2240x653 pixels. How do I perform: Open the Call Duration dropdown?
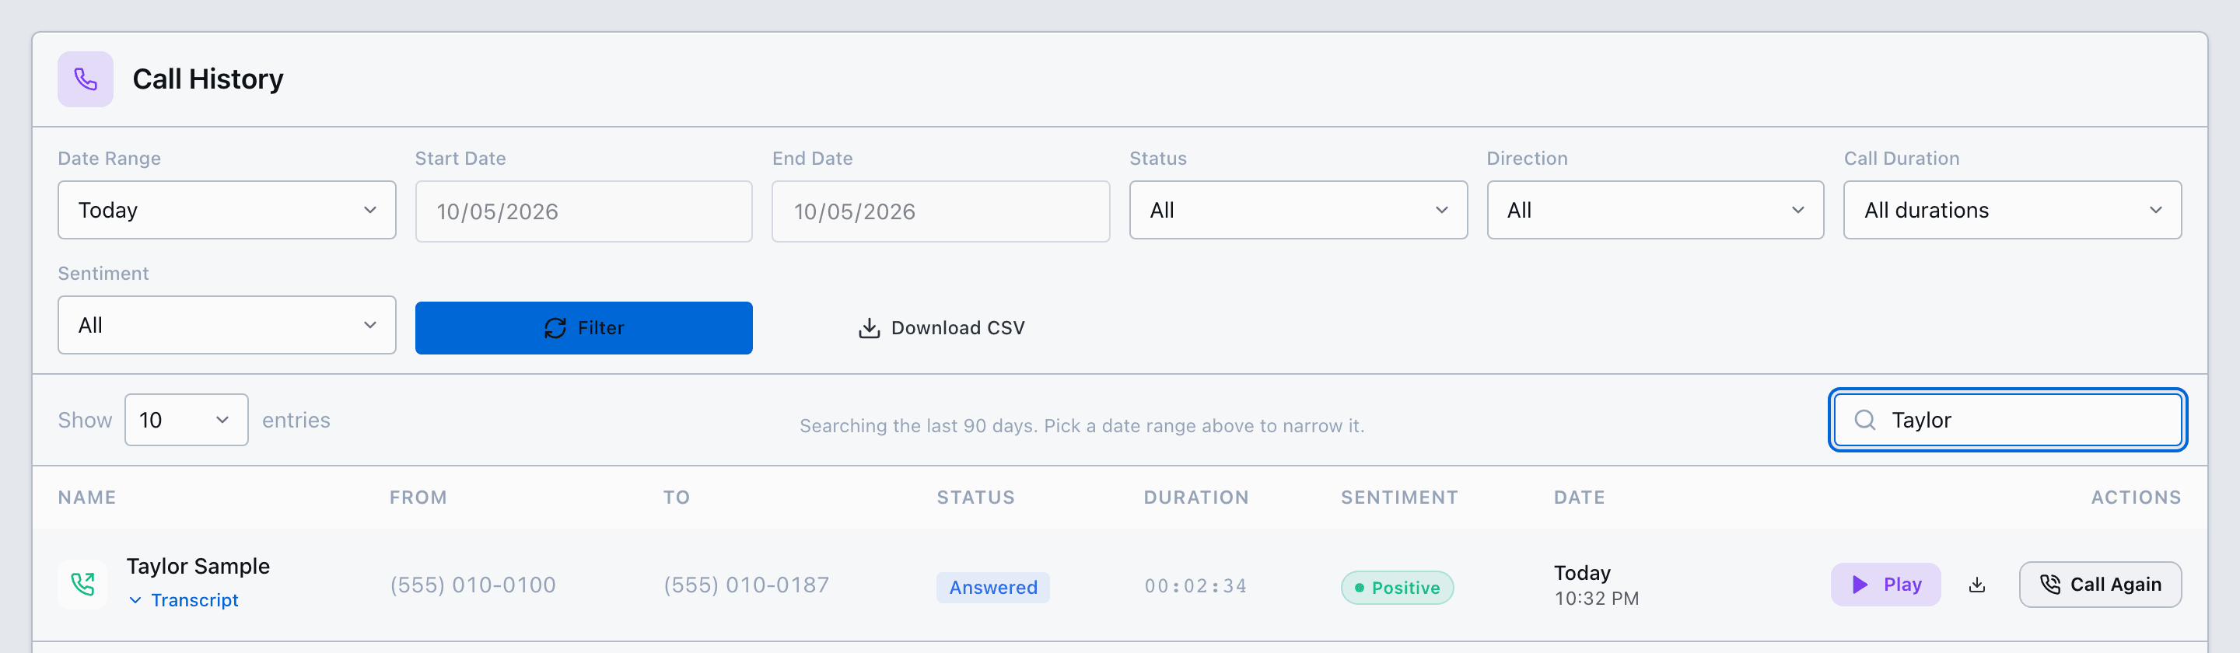click(2012, 210)
